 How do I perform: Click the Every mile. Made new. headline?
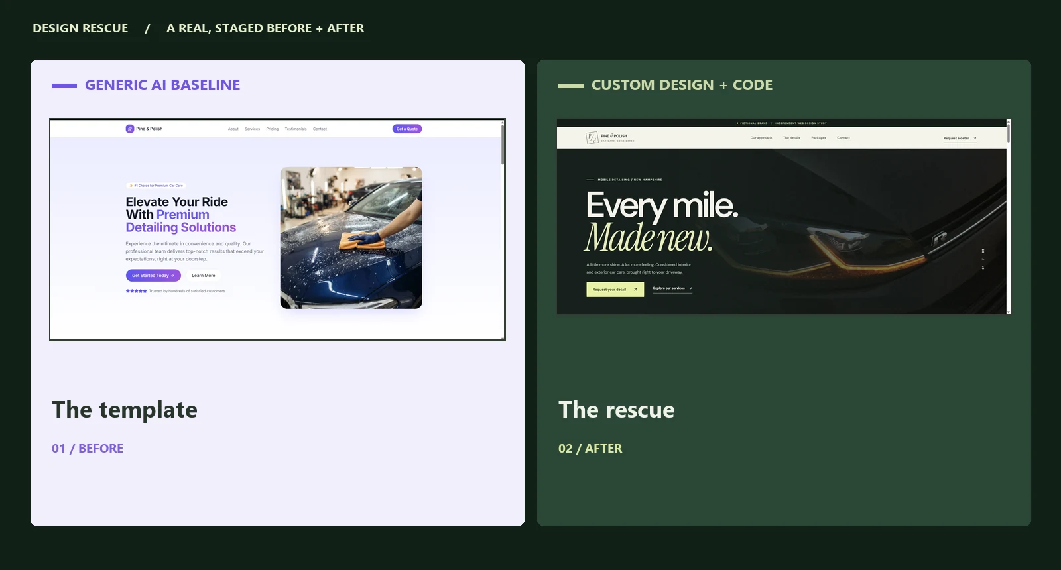coord(662,221)
